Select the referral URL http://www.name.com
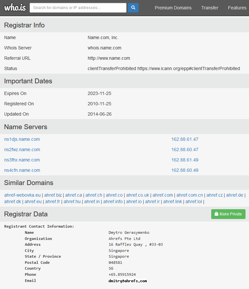Image resolution: width=249 pixels, height=289 pixels. (109, 58)
